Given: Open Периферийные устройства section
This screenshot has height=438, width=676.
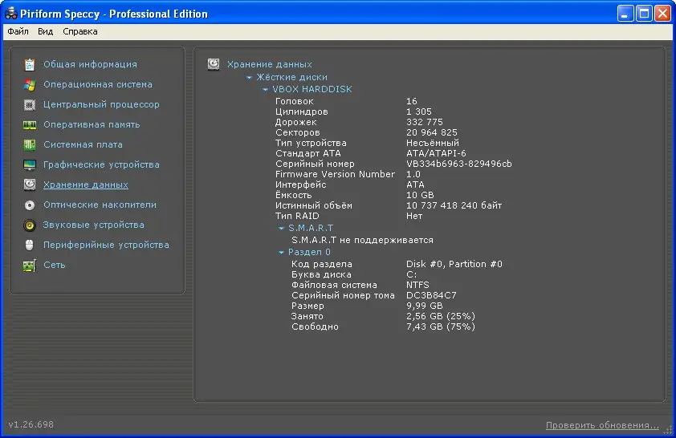Looking at the screenshot, I should click(106, 245).
